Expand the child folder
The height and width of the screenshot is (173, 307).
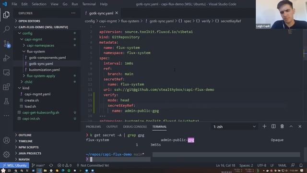[28, 82]
